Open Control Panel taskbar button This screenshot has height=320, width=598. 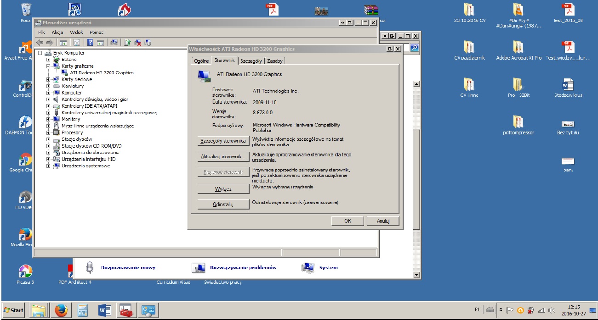tap(148, 310)
